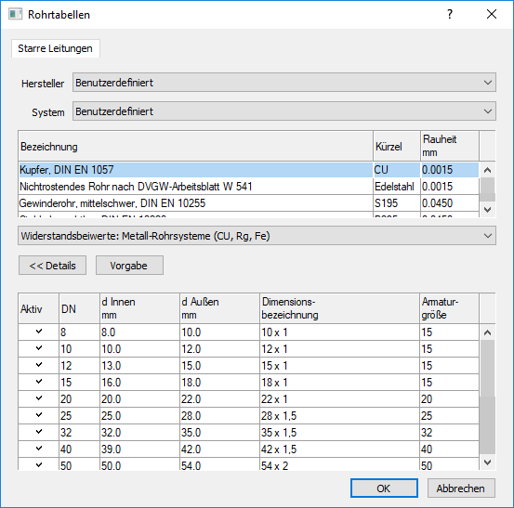Click the Armaturgröße column header

[450, 308]
